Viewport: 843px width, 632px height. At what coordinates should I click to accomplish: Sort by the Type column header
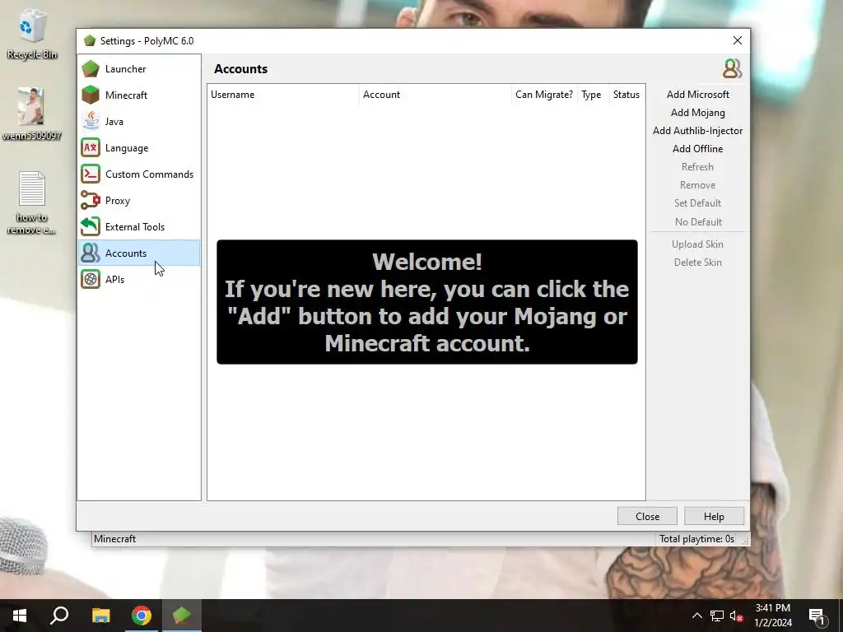point(592,95)
